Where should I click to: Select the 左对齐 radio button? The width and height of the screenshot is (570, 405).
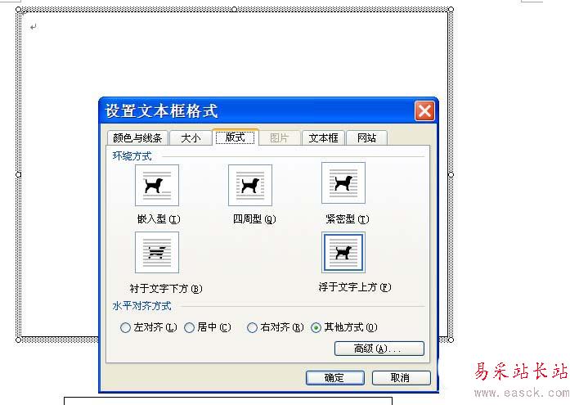click(125, 328)
